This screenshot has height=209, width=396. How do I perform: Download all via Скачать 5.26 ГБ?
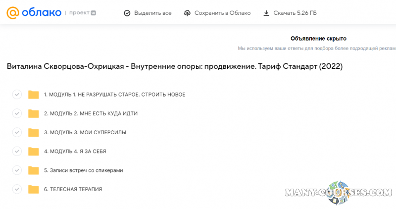(295, 13)
